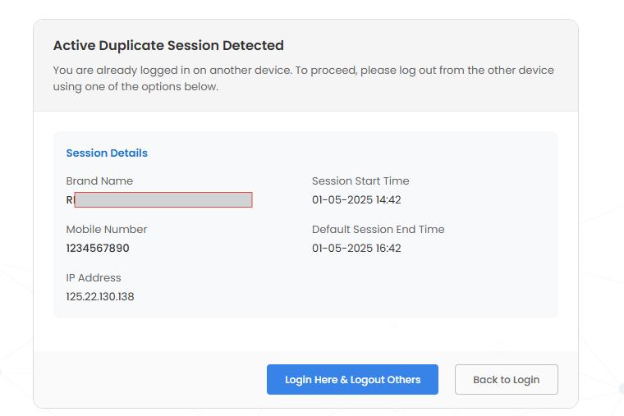Click Login Here & Logout Others button
624x416 pixels.
pyautogui.click(x=352, y=380)
